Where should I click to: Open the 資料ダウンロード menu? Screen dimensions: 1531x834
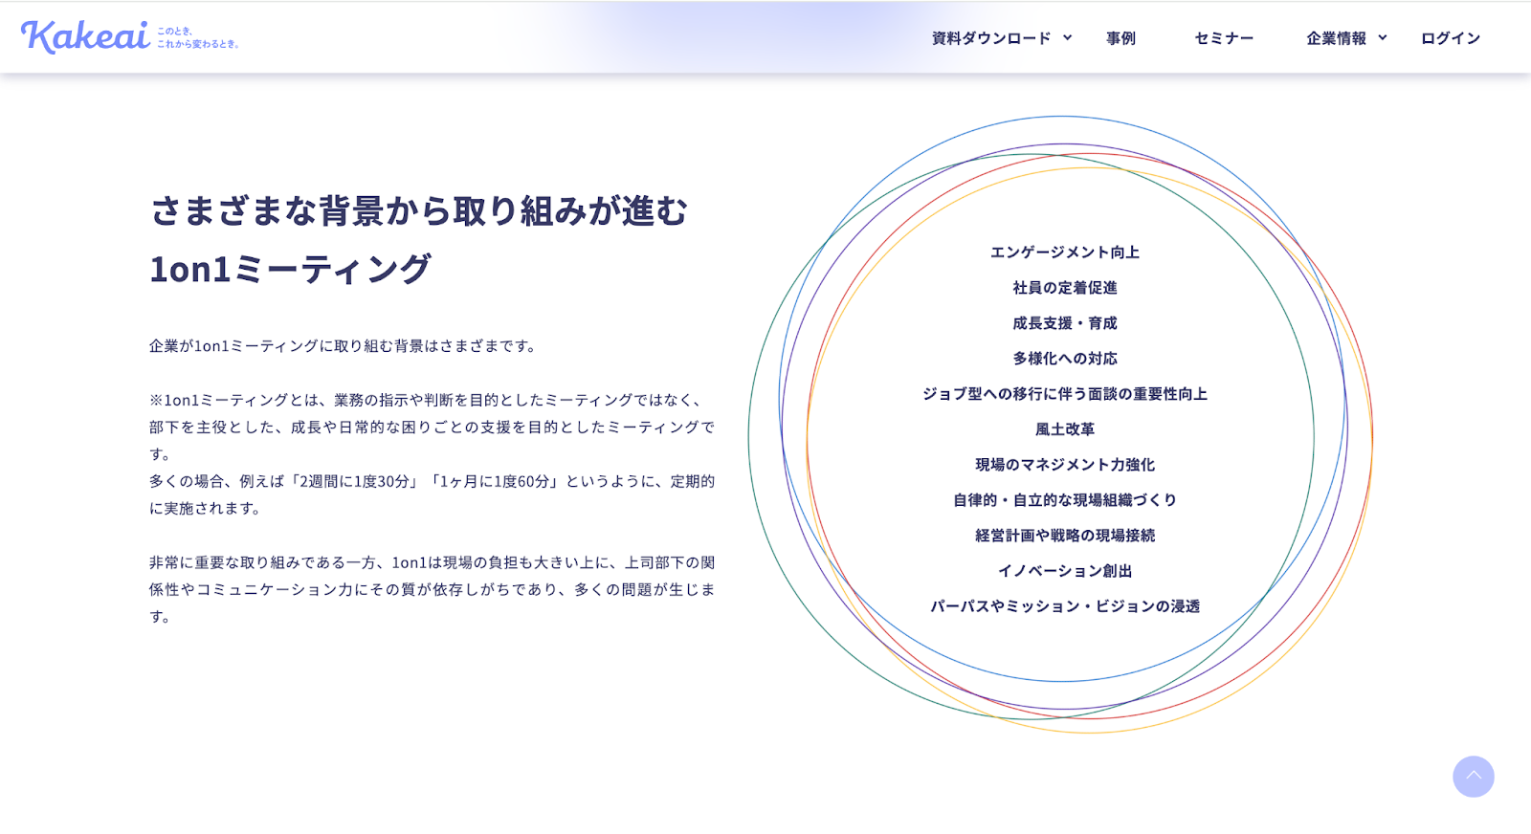tap(991, 38)
